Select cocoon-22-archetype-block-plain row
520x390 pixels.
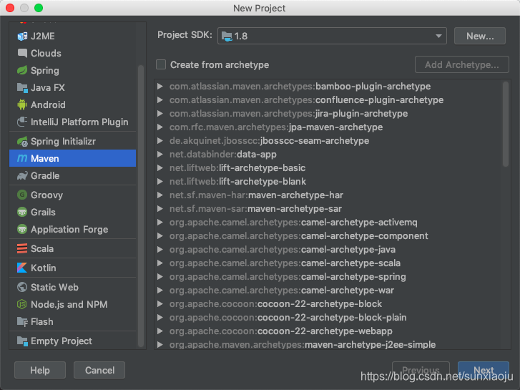(328, 318)
